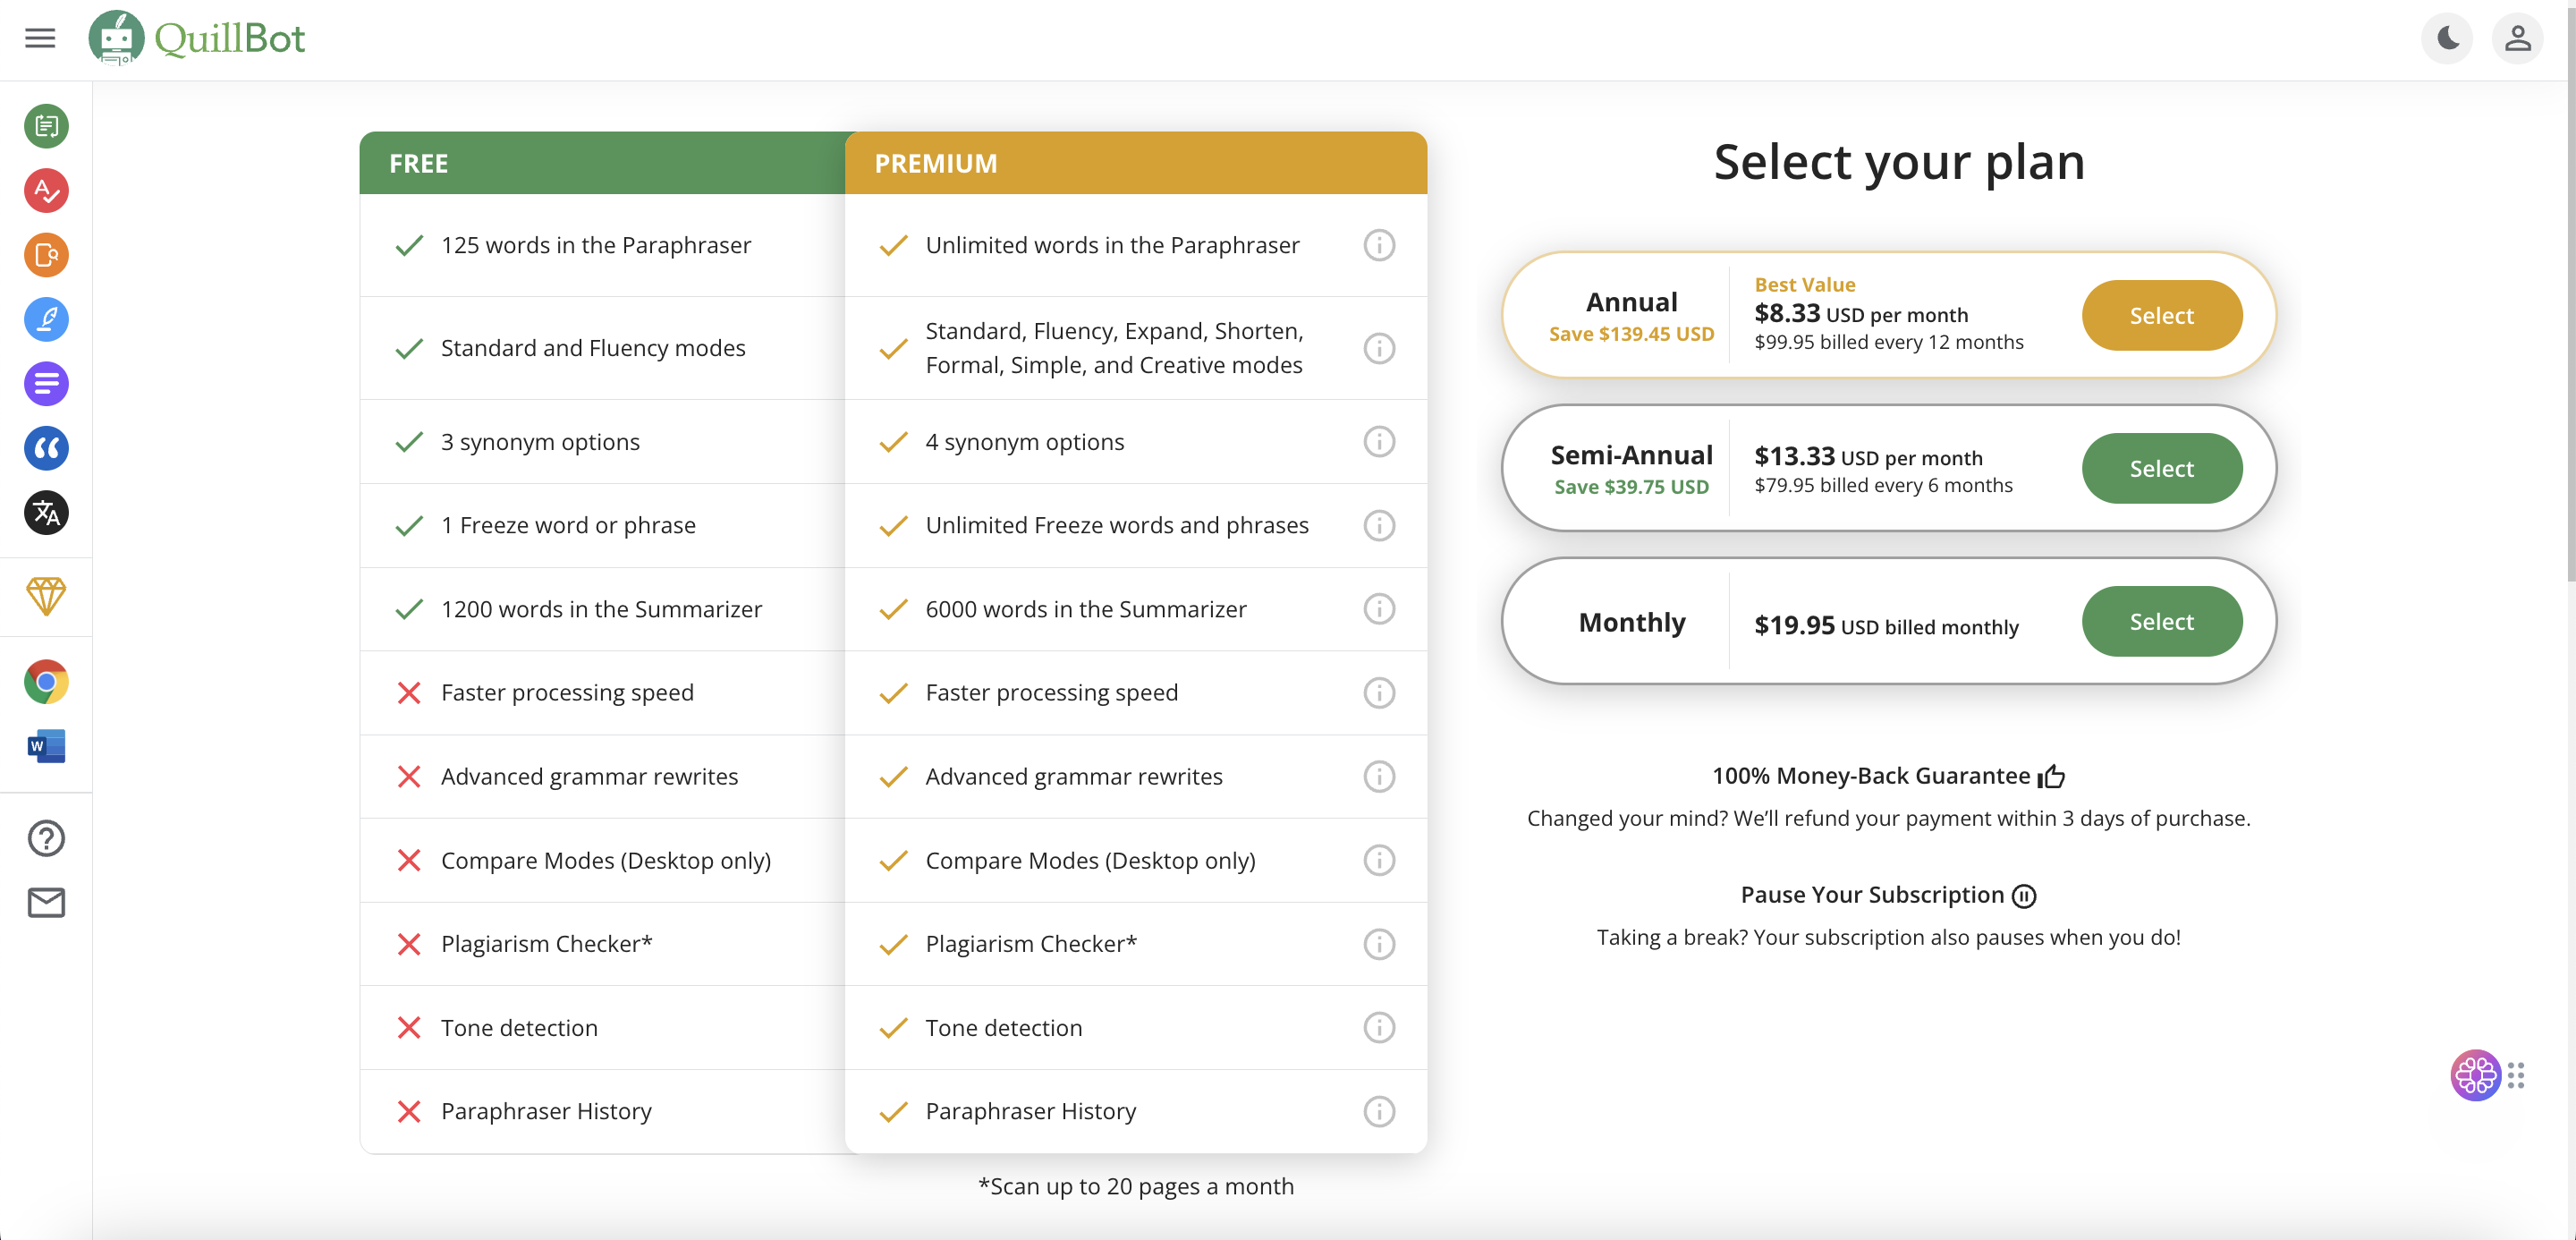Open the Word add-in icon
The width and height of the screenshot is (2576, 1240).
pyautogui.click(x=46, y=746)
